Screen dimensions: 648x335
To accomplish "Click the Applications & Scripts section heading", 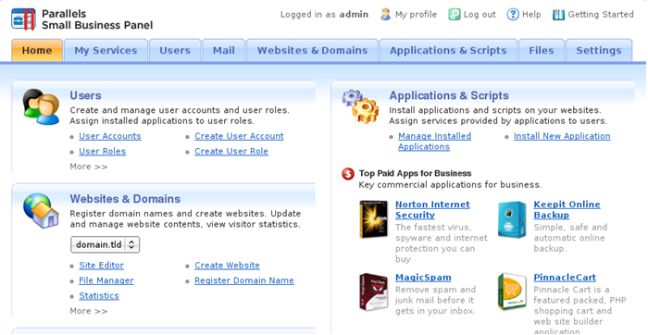I will pyautogui.click(x=449, y=95).
